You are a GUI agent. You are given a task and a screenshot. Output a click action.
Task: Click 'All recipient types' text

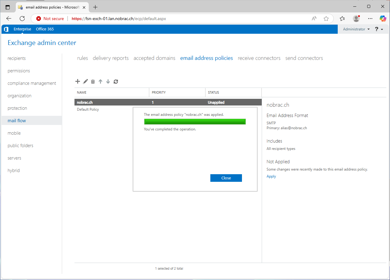pyautogui.click(x=281, y=149)
